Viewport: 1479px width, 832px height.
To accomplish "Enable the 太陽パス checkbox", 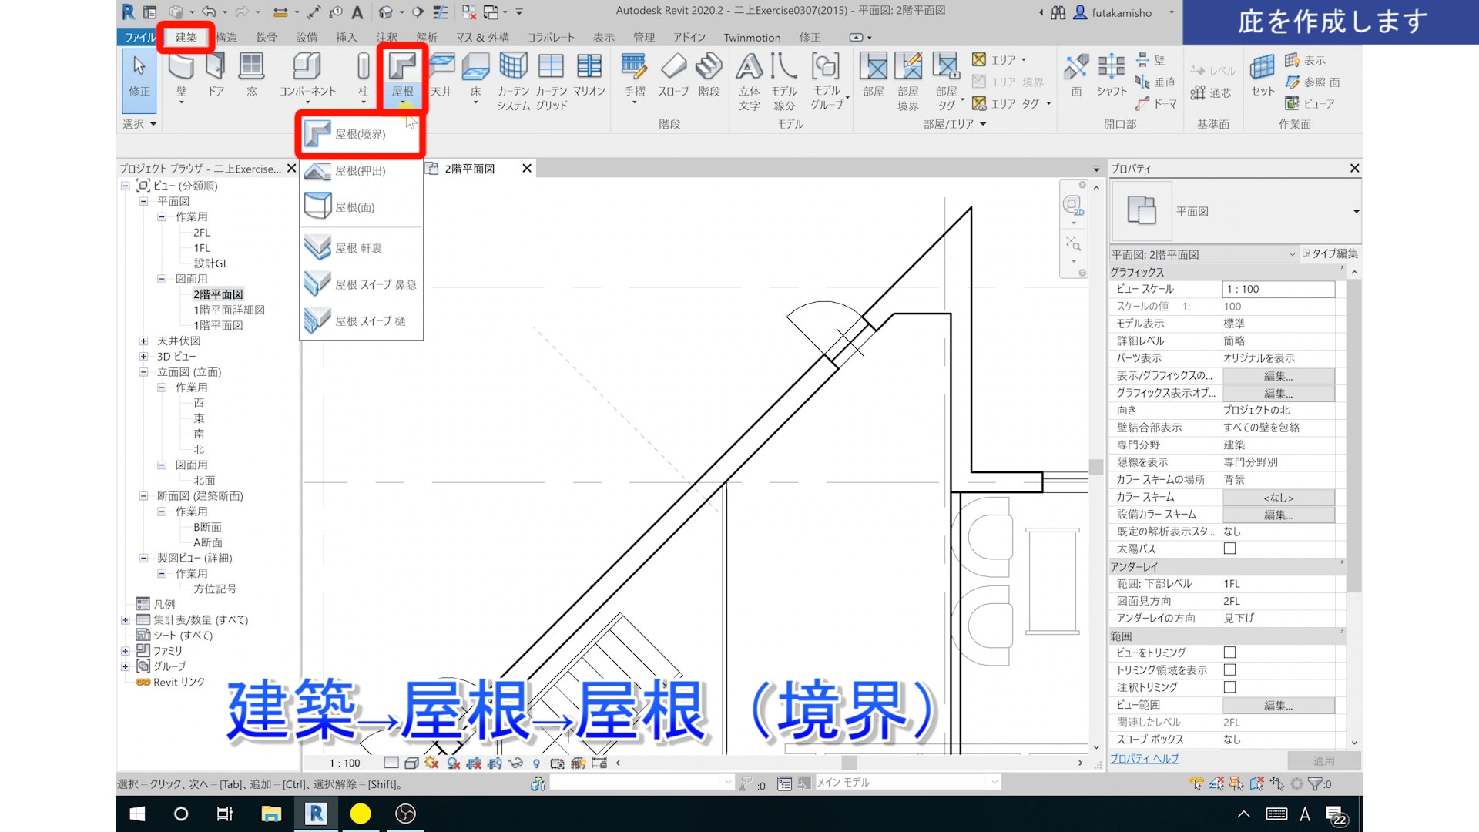I will (x=1229, y=549).
